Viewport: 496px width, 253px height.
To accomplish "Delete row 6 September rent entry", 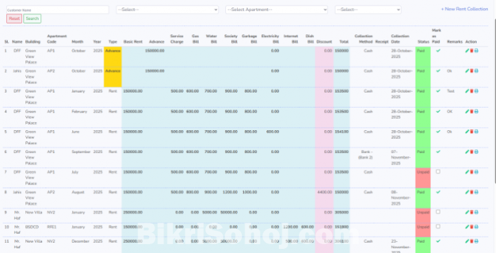I will (472, 152).
